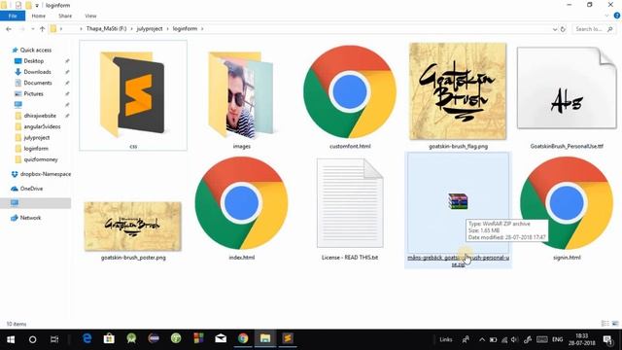The image size is (622, 350).
Task: Unpin Desktop via its pin icon
Action: click(x=67, y=61)
